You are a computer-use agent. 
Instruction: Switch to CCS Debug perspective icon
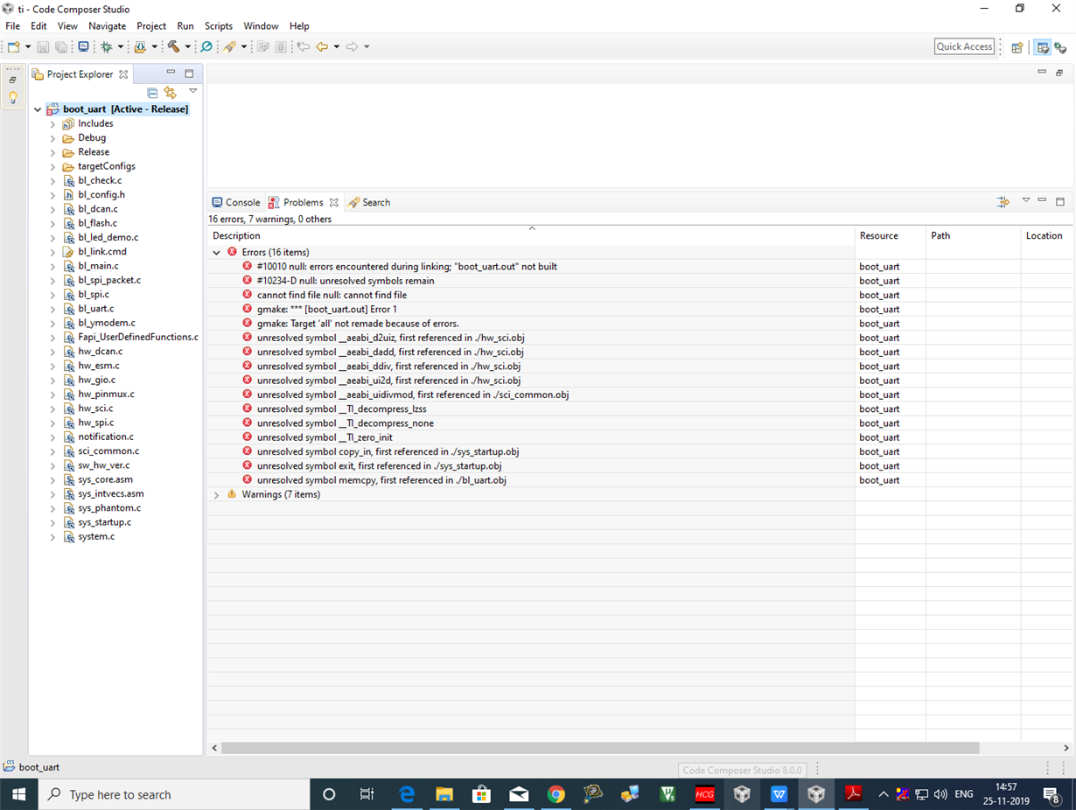(x=1060, y=47)
